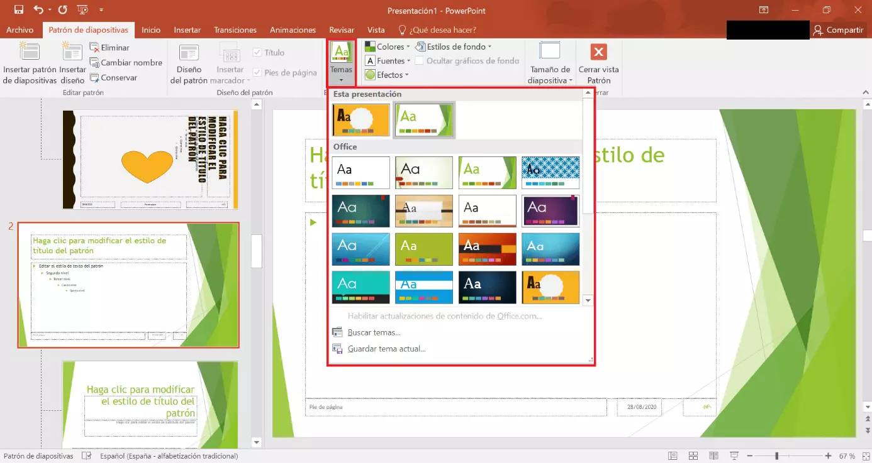
Task: Open Diseño del patrón
Action: pyautogui.click(x=189, y=63)
